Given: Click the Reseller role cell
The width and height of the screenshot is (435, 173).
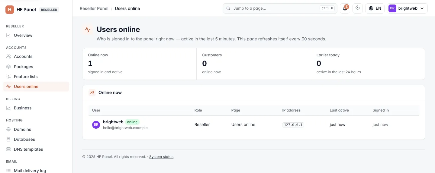Looking at the screenshot, I should pos(202,124).
